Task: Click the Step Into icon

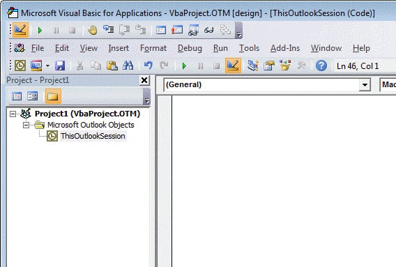Action: click(109, 30)
